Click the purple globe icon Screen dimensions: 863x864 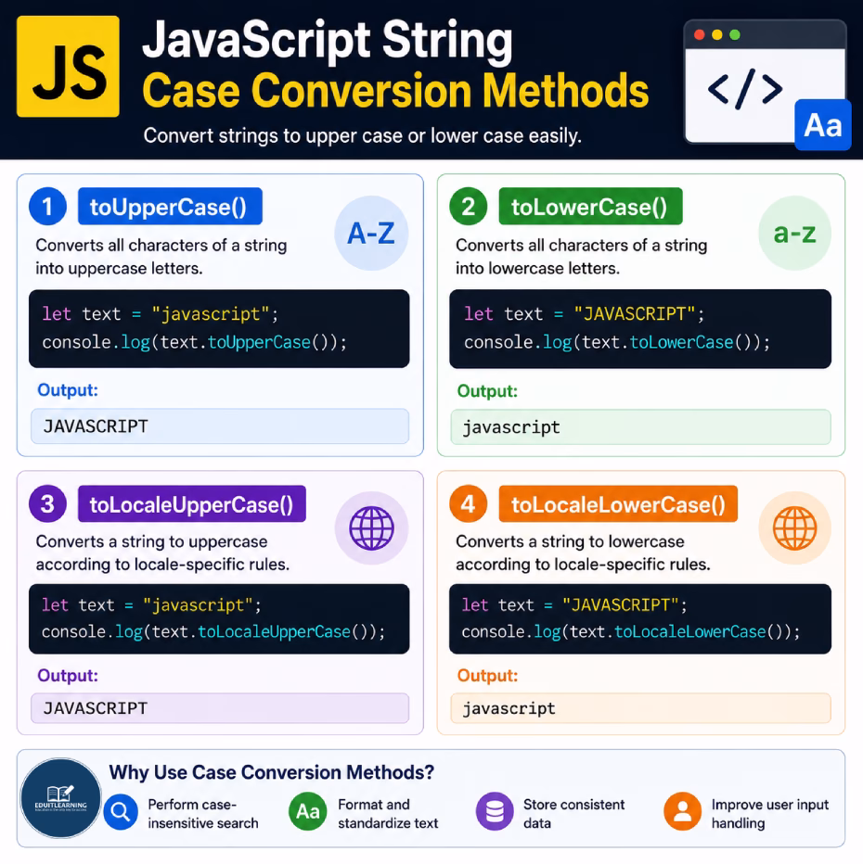coord(371,527)
